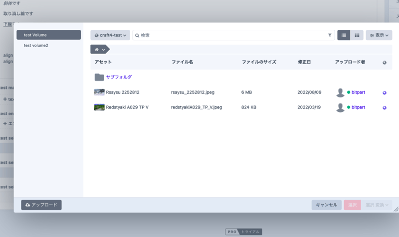Screen dimensions: 399x237
Task: Click bitpart user avatar in Rsaysu row
Action: [x=340, y=92]
